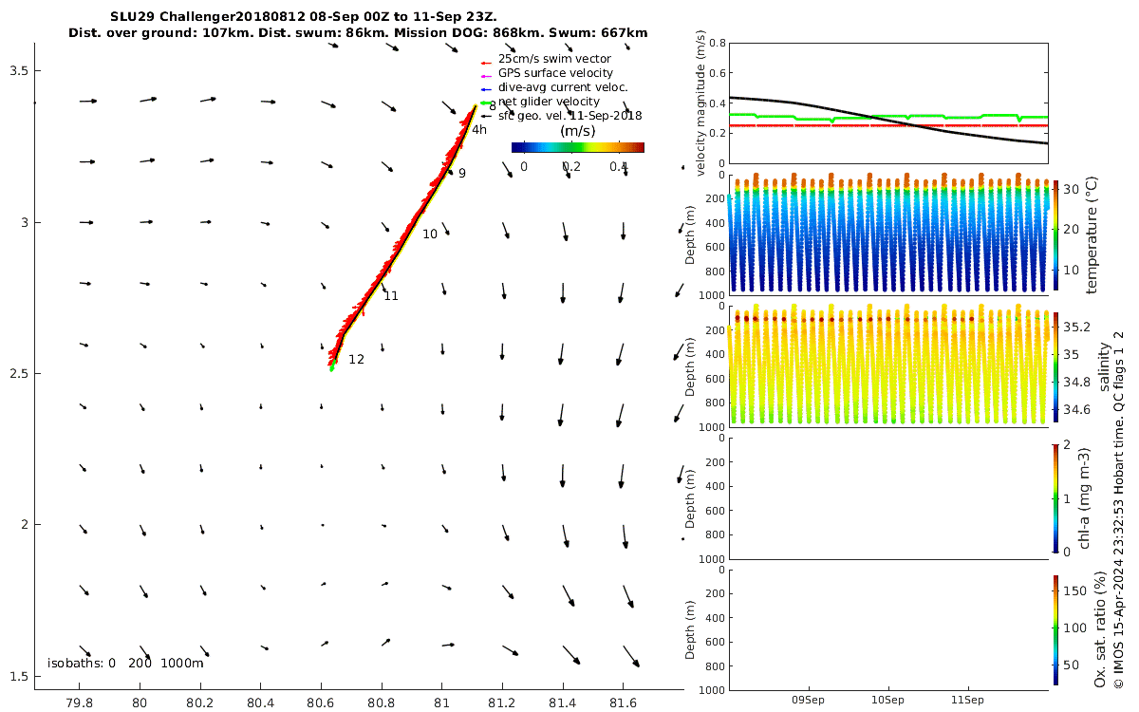Click the velocity (m/s) colorbar in the map legend

(x=577, y=147)
